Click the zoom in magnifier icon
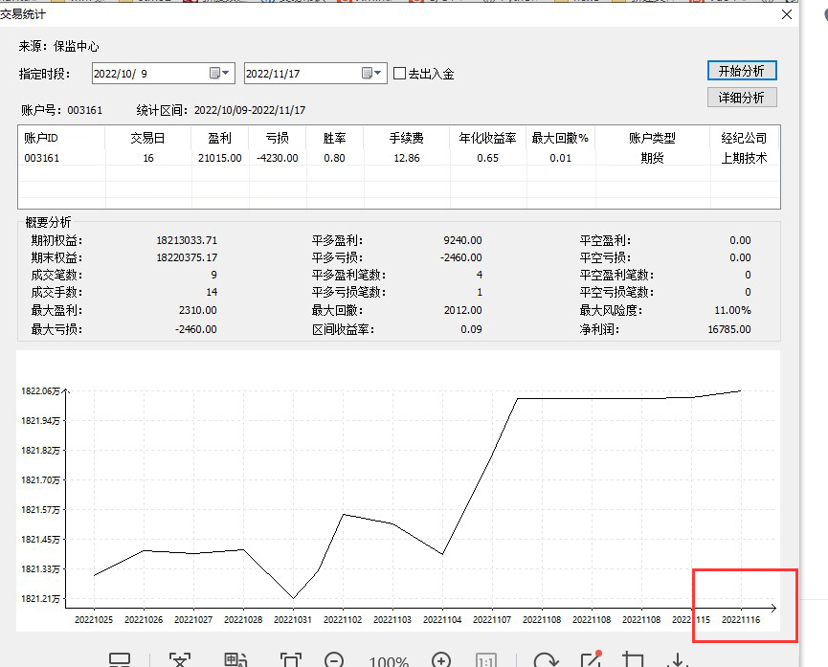The height and width of the screenshot is (667, 828). tap(441, 660)
